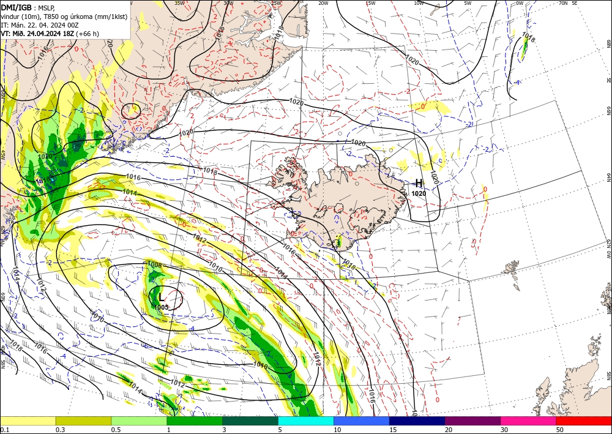Click the 'L' low pressure center marker

(162, 297)
